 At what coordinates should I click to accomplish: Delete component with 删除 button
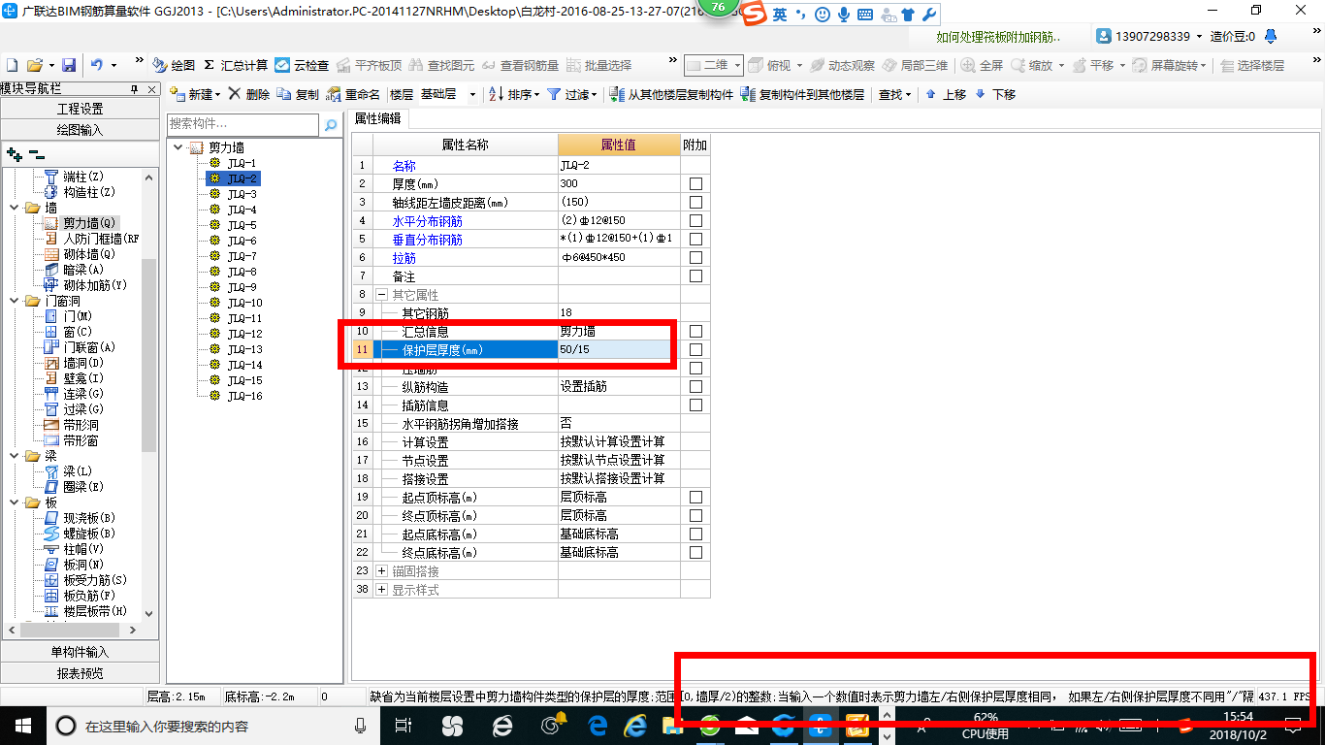pos(249,94)
